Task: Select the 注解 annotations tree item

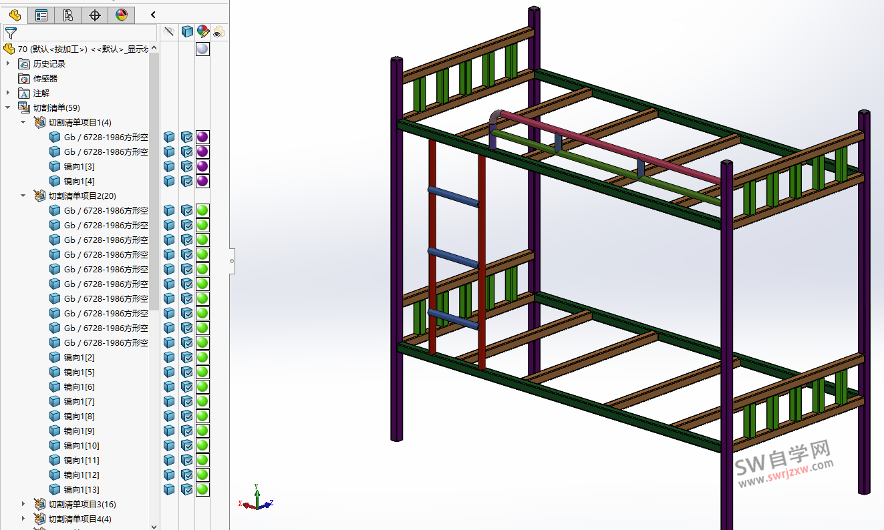Action: (40, 93)
